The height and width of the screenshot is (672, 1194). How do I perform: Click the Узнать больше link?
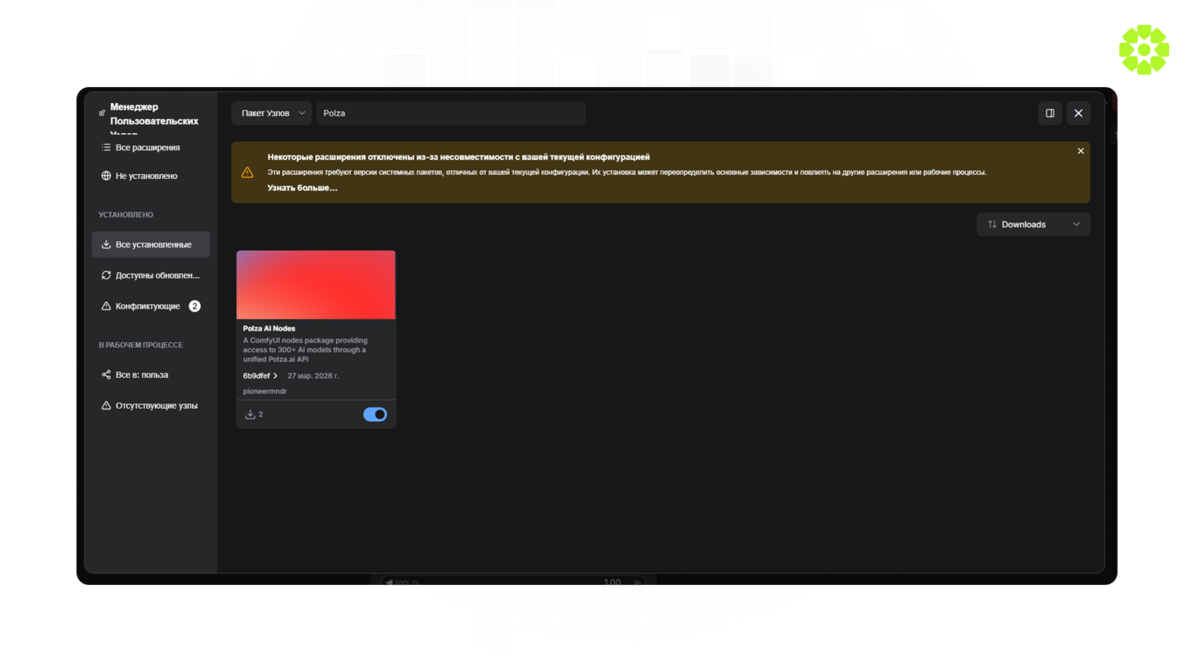coord(302,188)
